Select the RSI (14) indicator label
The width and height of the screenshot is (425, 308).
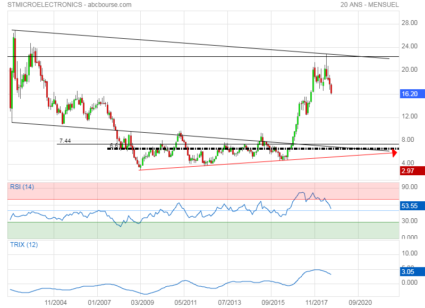click(x=22, y=186)
